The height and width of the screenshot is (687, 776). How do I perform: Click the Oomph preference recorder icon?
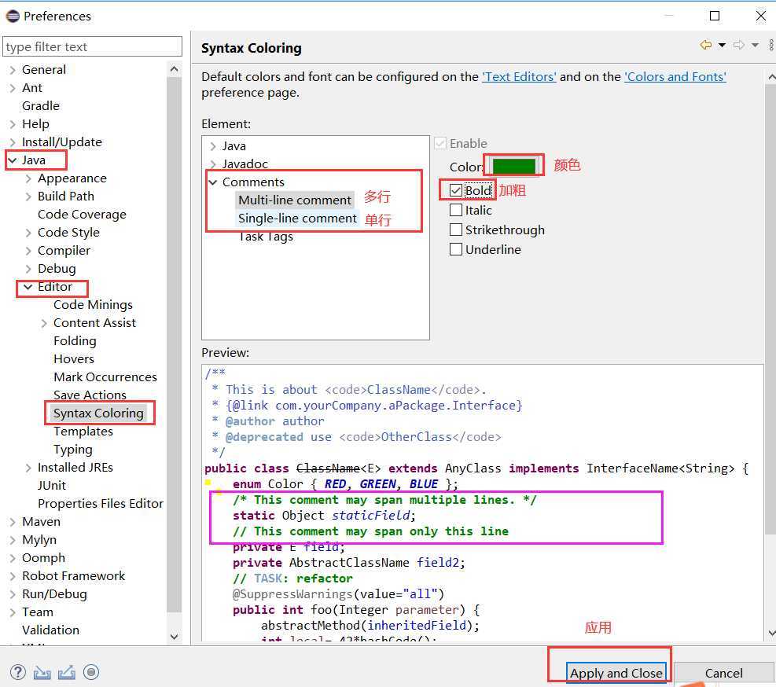pyautogui.click(x=91, y=672)
